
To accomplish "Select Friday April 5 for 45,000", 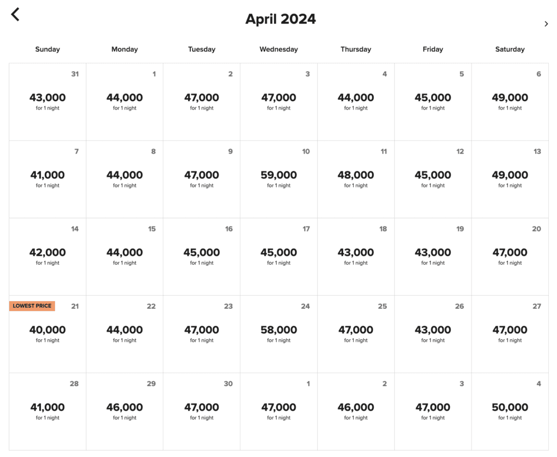I will (x=433, y=101).
